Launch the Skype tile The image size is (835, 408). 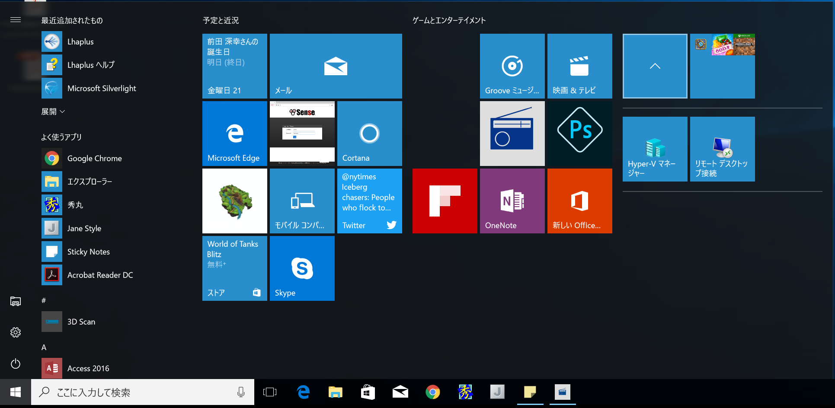tap(302, 268)
